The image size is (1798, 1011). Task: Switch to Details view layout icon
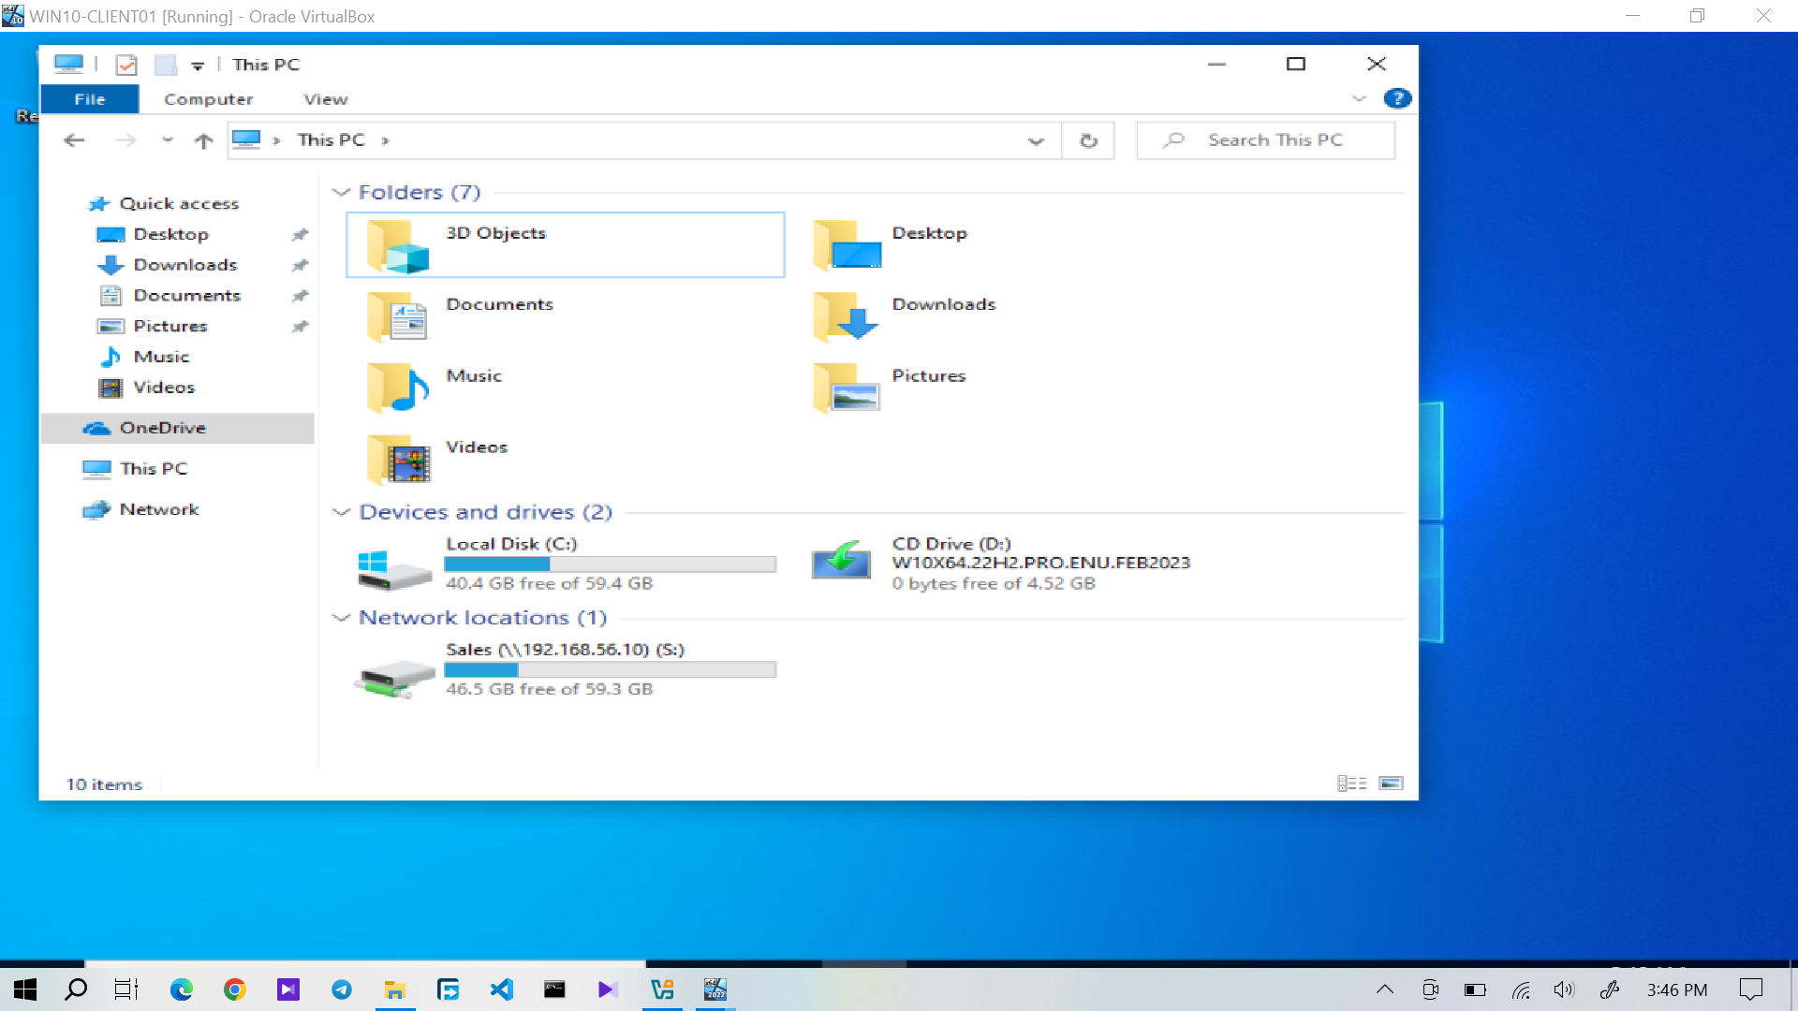click(1352, 784)
